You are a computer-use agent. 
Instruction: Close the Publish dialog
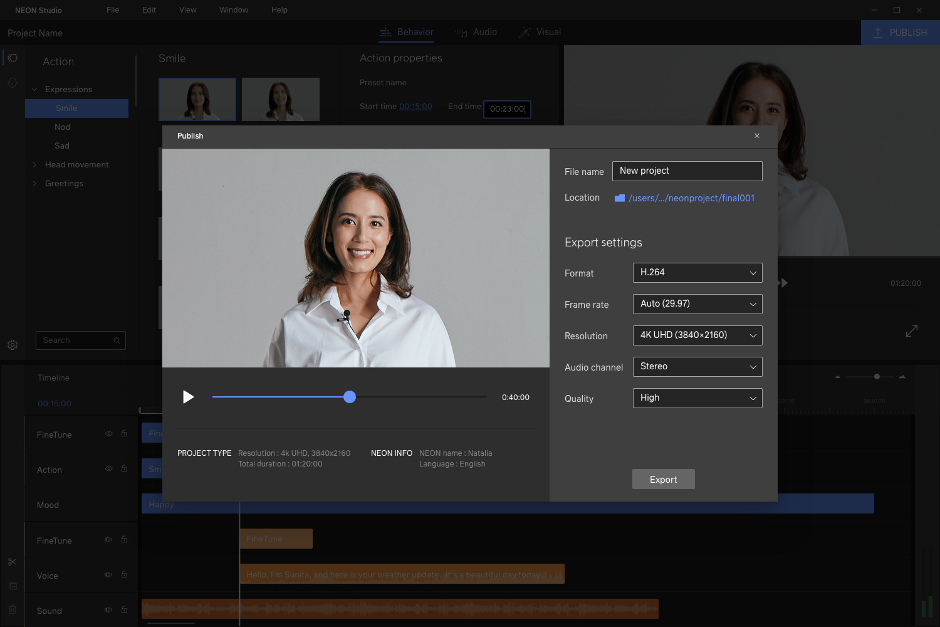(x=757, y=136)
